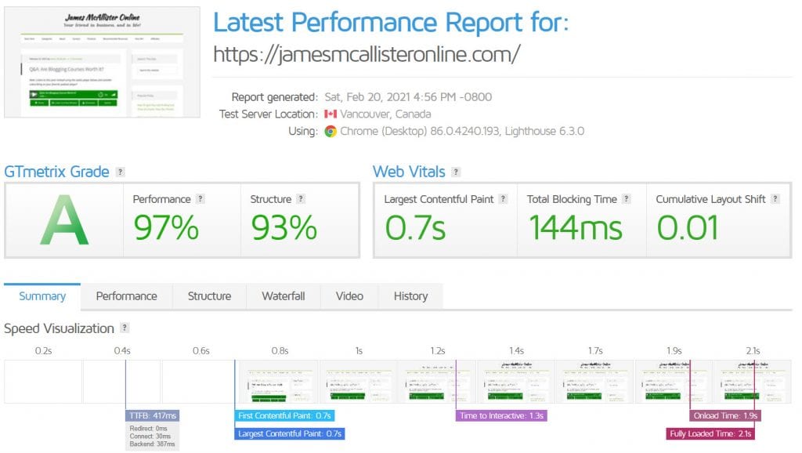Click the Latest Performance Report for heading
Image resolution: width=802 pixels, height=453 pixels.
(x=391, y=23)
